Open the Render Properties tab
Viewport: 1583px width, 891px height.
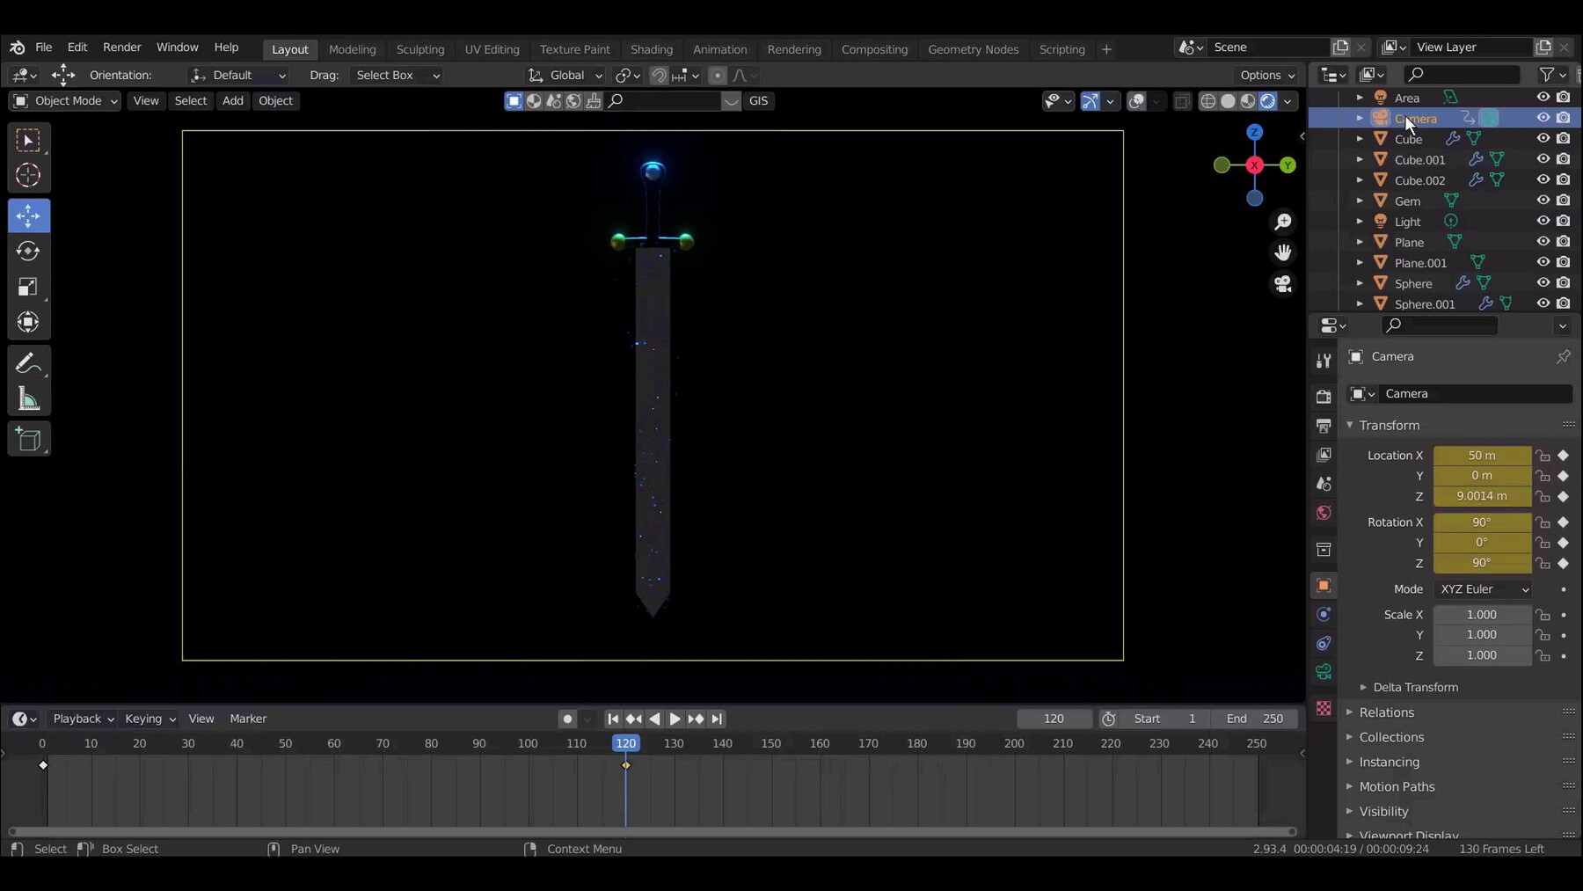[1324, 396]
